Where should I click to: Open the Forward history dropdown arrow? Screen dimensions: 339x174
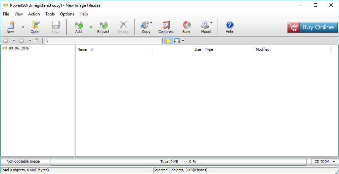click(30, 41)
